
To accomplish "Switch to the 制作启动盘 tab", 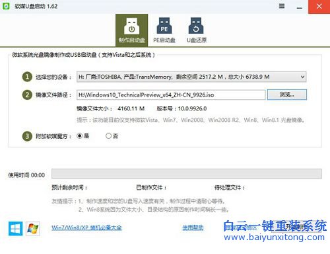I will [x=131, y=30].
